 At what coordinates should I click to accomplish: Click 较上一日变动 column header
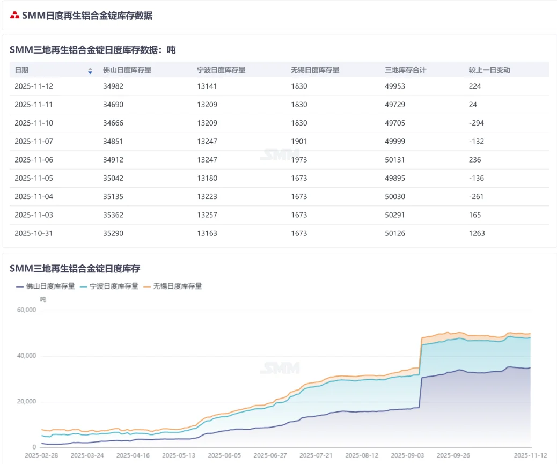tap(489, 70)
